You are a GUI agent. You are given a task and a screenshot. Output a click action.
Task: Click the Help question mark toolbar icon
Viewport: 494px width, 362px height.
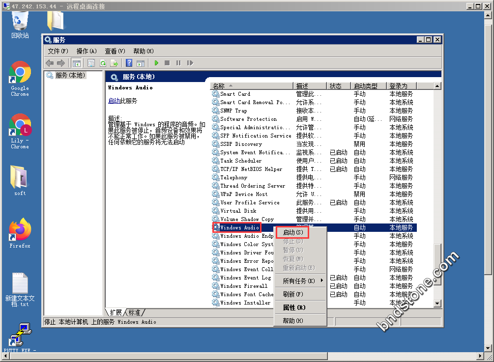click(129, 63)
